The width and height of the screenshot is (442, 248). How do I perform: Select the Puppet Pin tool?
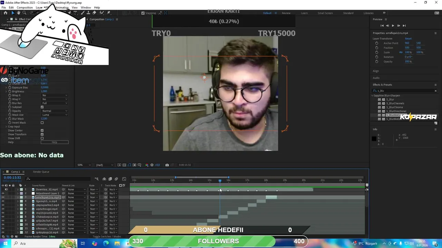[x=108, y=13]
